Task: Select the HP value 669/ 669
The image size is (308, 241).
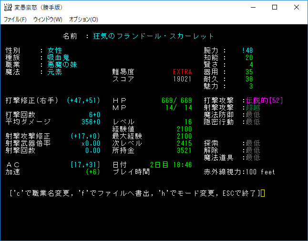Action: click(x=176, y=100)
